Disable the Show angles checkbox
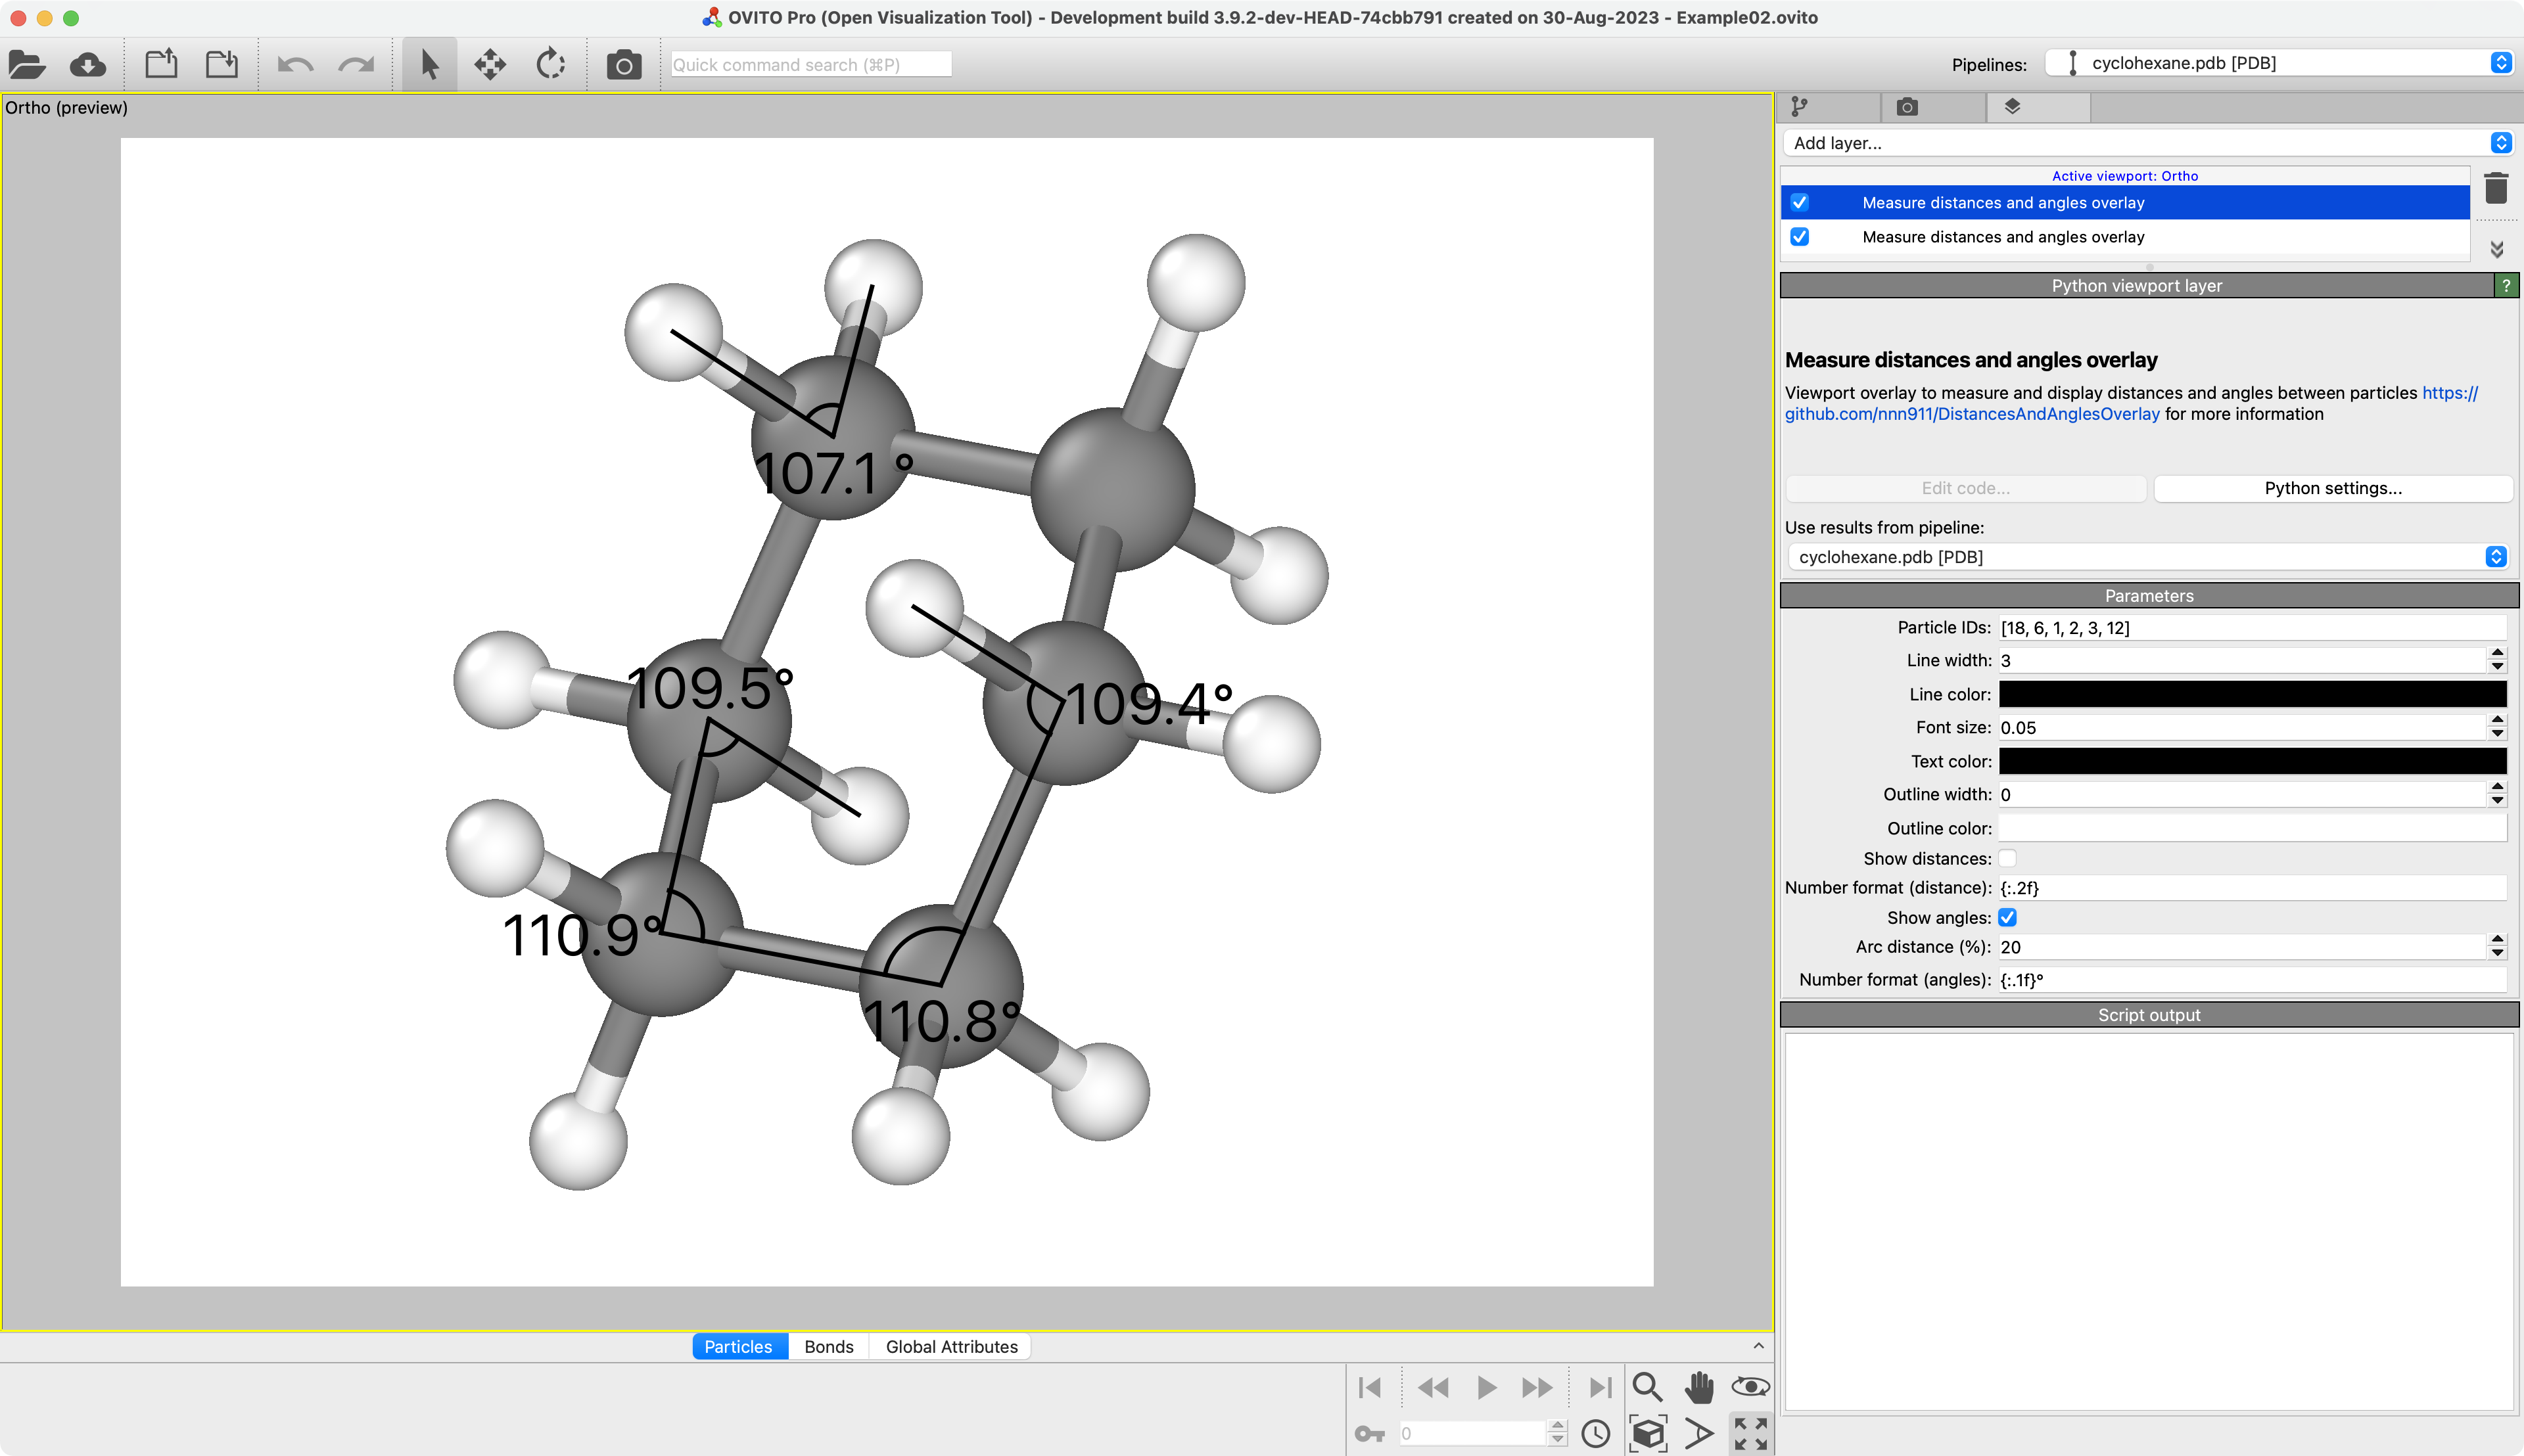 click(2007, 917)
